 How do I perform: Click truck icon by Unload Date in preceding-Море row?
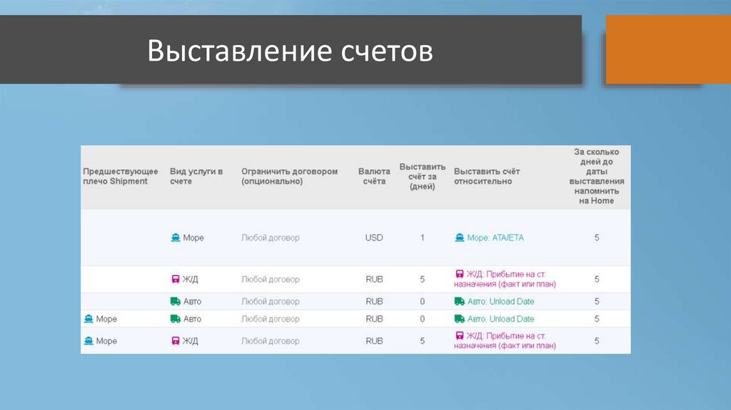pos(460,319)
